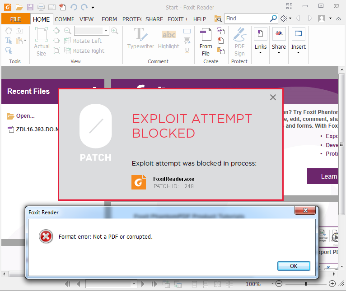The width and height of the screenshot is (346, 291).
Task: Click Rotate Right in View group
Action: (84, 51)
